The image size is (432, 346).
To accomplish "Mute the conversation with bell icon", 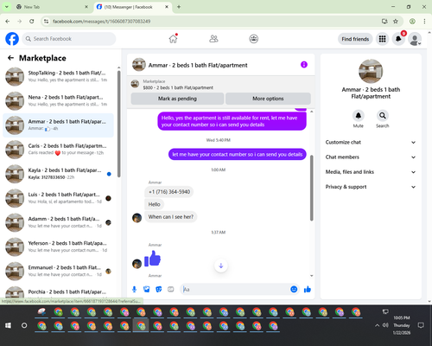I will coord(359,116).
